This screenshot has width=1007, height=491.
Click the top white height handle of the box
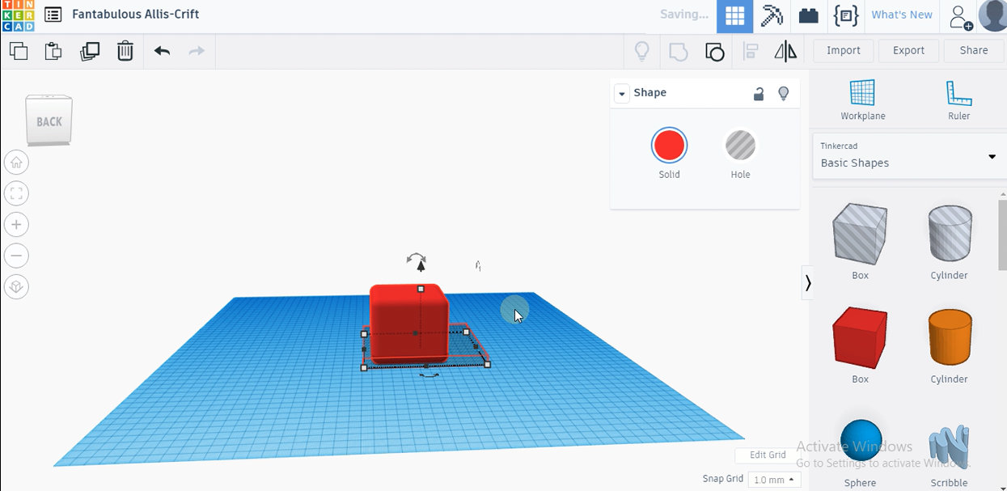pos(421,289)
